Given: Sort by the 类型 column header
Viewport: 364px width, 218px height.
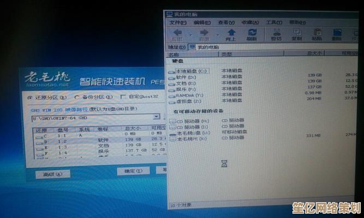Looking at the screenshot, I should [252, 55].
